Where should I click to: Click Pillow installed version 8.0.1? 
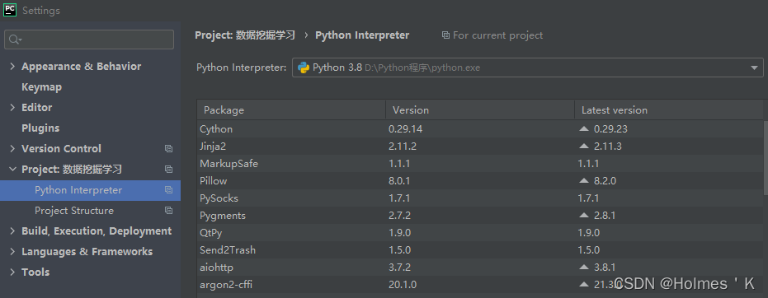click(x=399, y=181)
